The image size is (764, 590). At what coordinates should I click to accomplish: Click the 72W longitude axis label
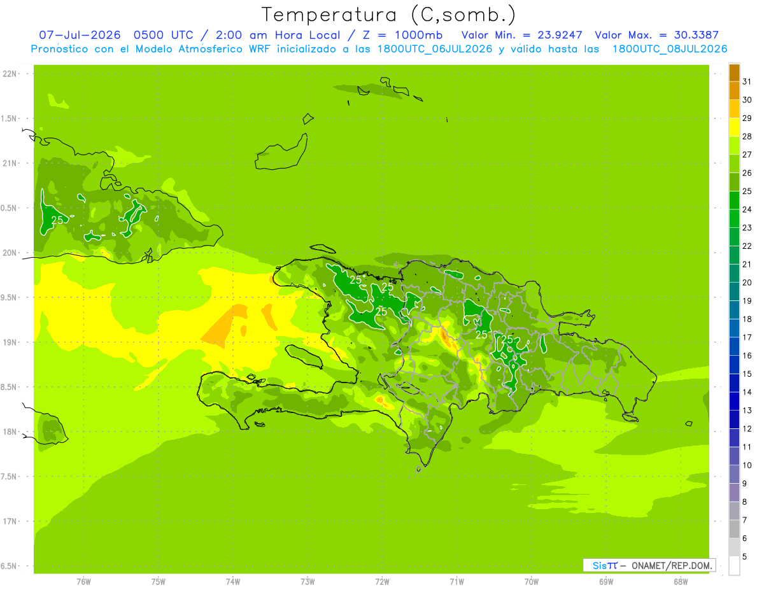point(382,582)
